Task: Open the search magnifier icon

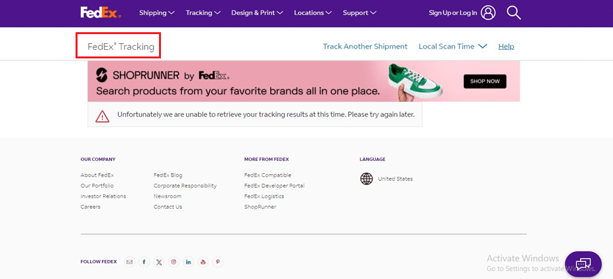Action: [514, 13]
